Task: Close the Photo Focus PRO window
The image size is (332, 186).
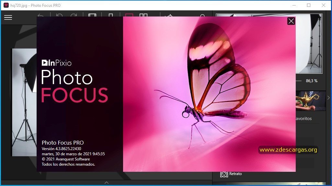Action: pos(323,5)
